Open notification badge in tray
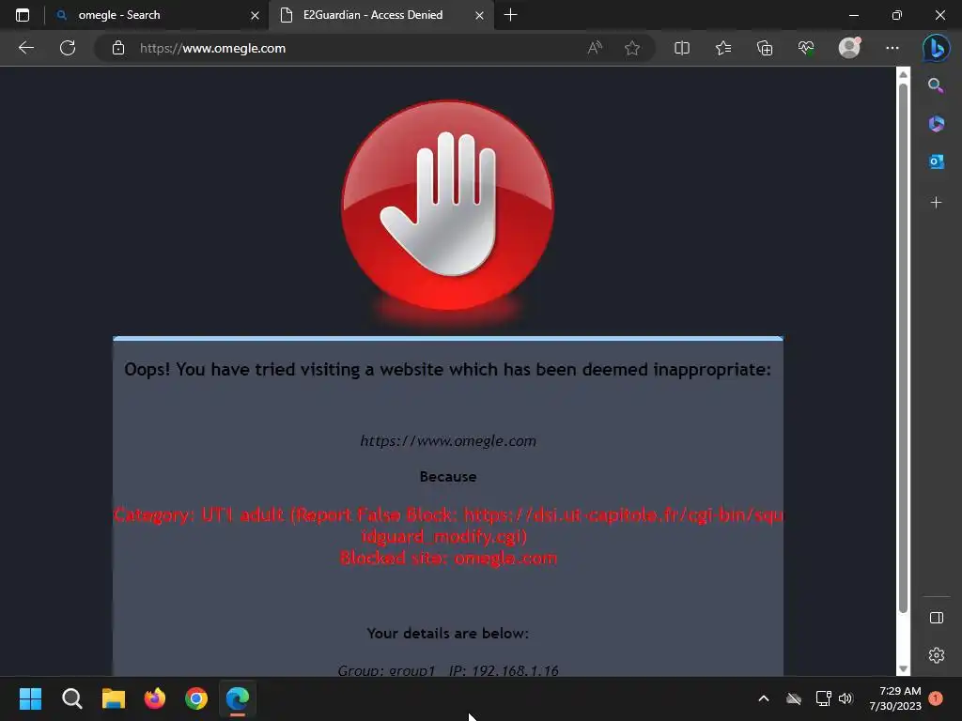 click(936, 698)
